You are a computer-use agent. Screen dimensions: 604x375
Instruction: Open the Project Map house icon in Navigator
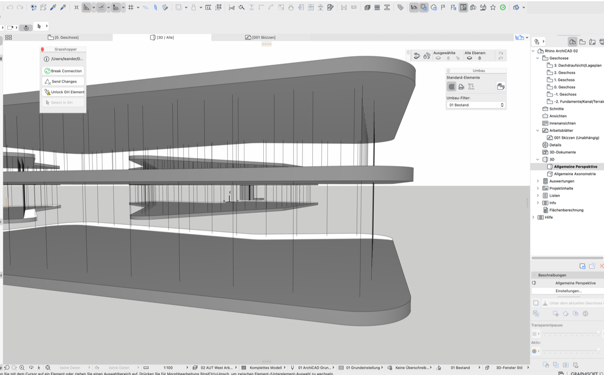point(572,42)
